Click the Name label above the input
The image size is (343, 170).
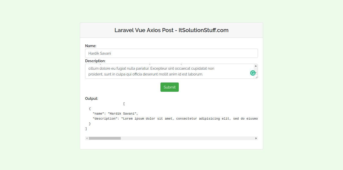coord(91,46)
